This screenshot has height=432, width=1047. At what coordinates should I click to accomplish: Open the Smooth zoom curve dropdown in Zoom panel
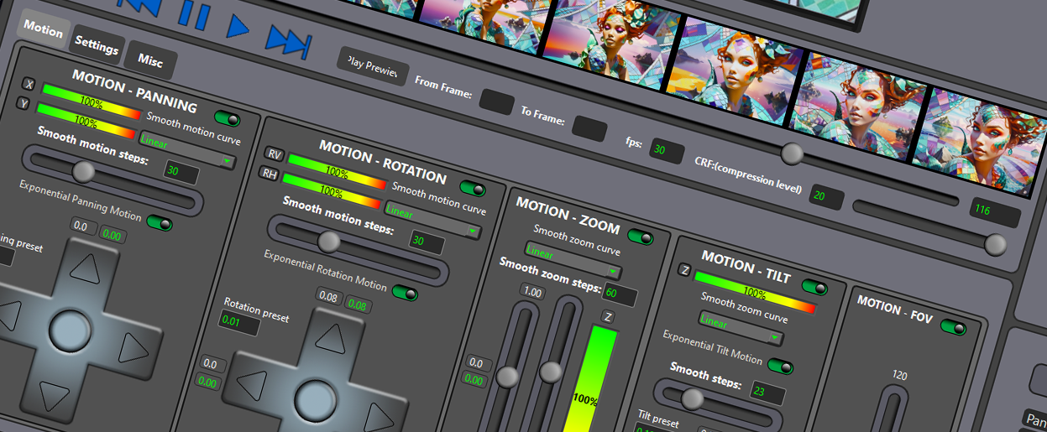pos(573,261)
